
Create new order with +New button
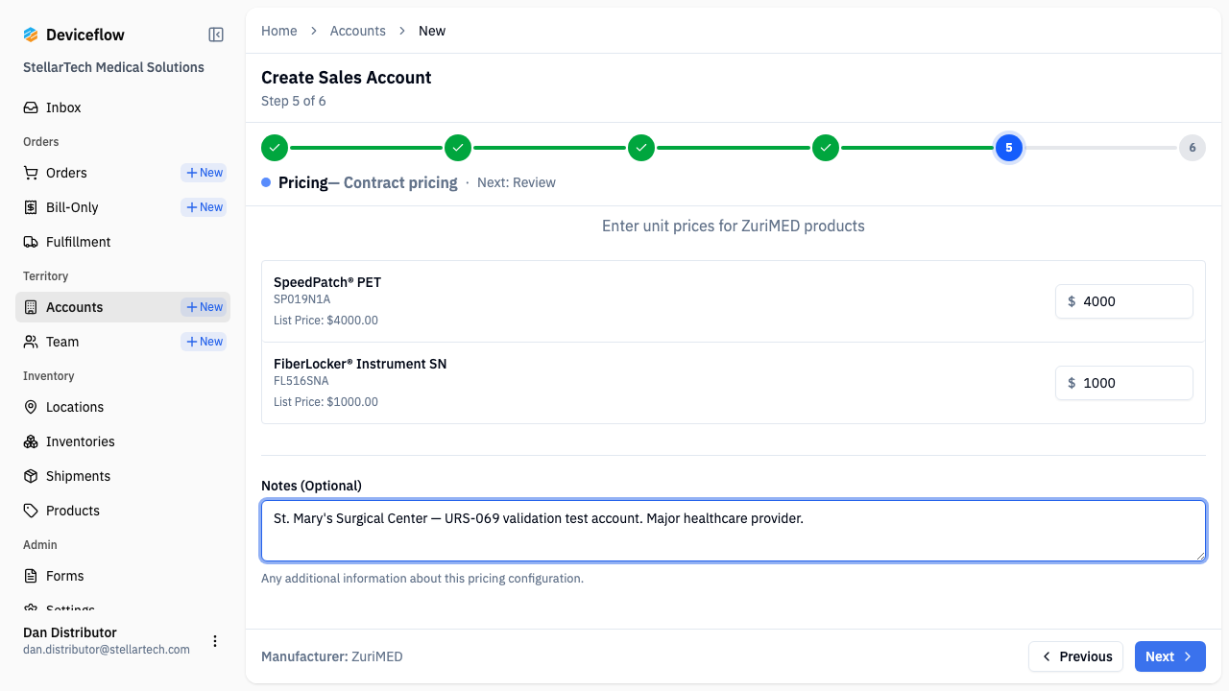tap(204, 173)
